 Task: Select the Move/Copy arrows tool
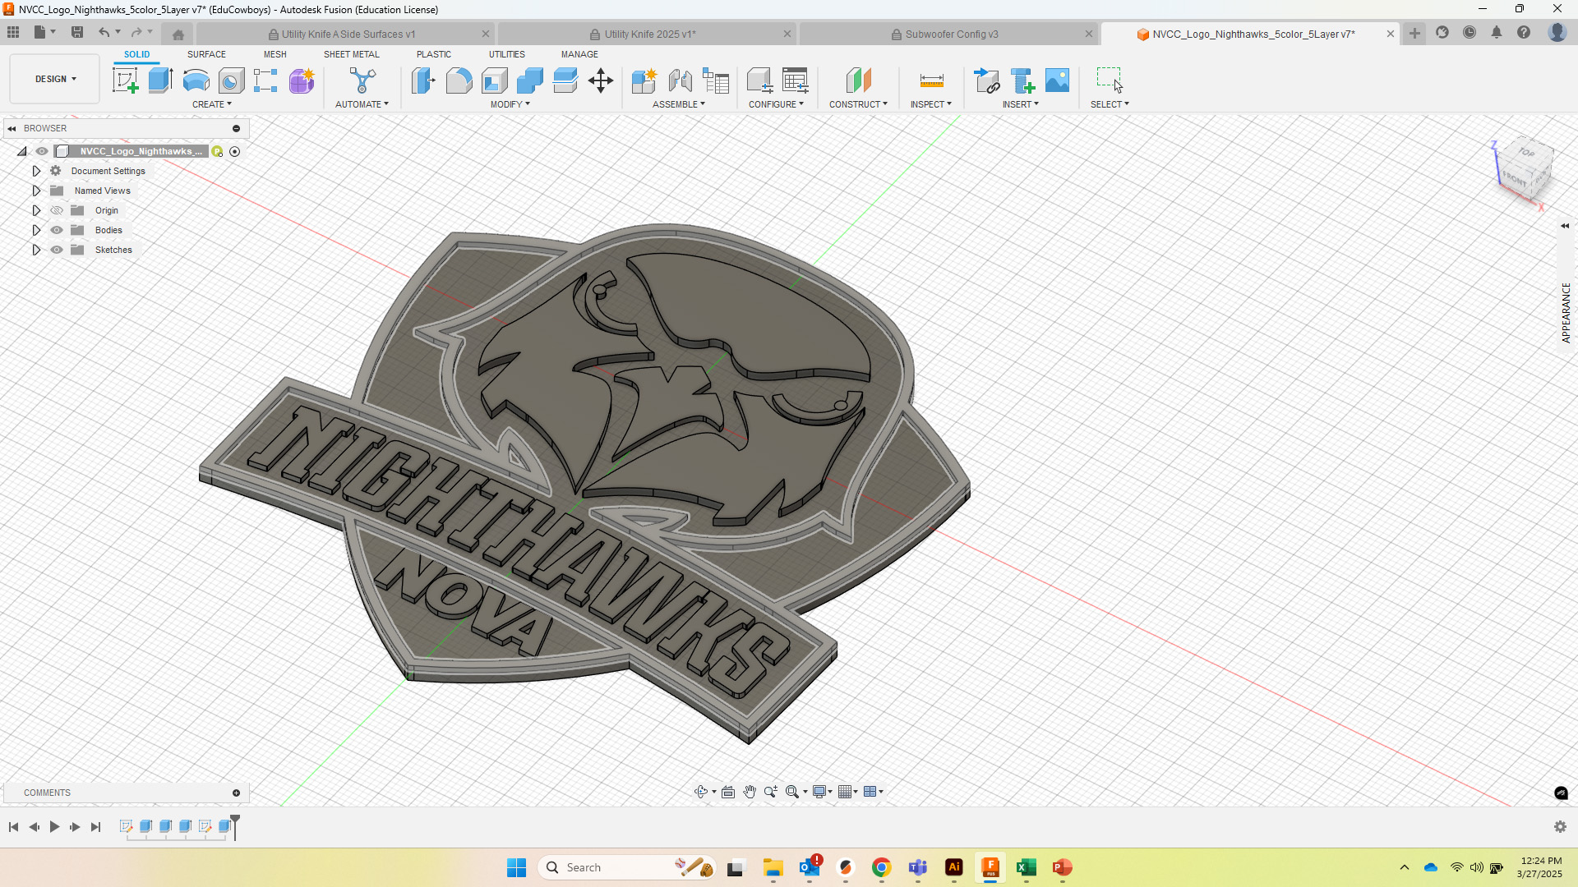[x=601, y=80]
